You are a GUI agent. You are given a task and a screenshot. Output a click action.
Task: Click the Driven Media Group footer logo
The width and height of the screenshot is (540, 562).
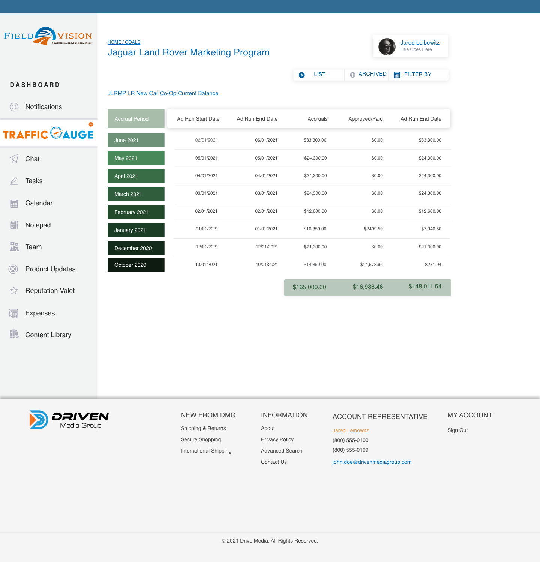[69, 420]
